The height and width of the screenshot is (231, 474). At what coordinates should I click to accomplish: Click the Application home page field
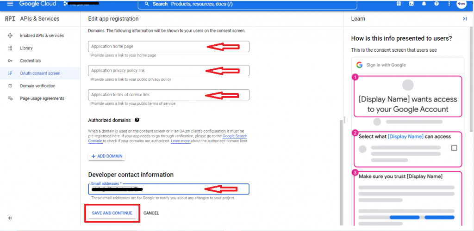pyautogui.click(x=168, y=47)
